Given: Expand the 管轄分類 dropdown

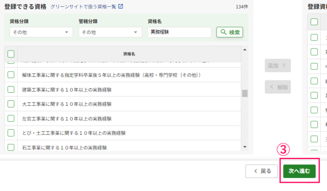Looking at the screenshot, I should click(x=110, y=32).
